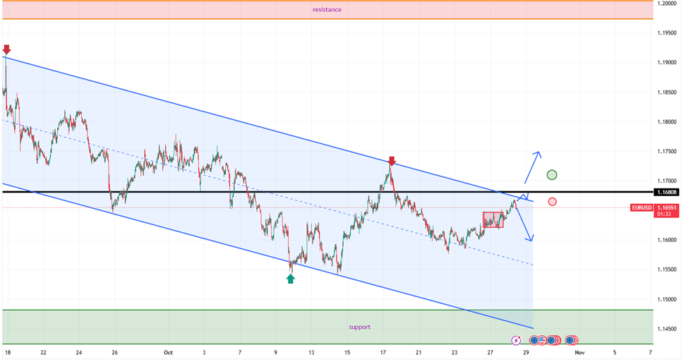Click the rightmost EU economic event icon
Image resolution: width=686 pixels, height=362 pixels.
pos(570,340)
